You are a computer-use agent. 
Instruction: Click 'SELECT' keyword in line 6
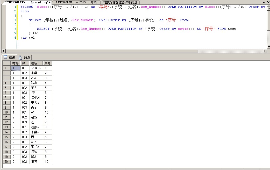[43, 29]
